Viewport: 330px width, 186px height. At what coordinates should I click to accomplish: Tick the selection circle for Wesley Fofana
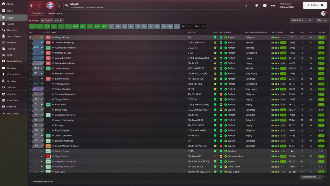click(x=30, y=151)
